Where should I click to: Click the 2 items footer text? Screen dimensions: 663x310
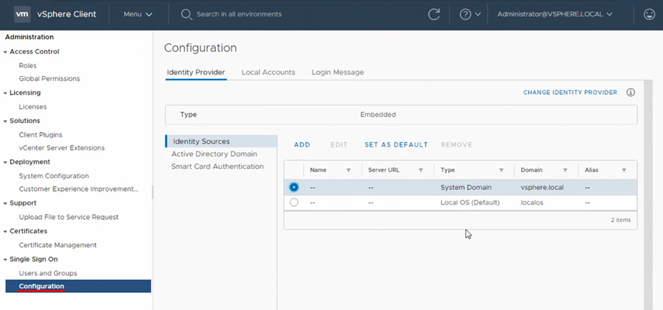point(620,220)
